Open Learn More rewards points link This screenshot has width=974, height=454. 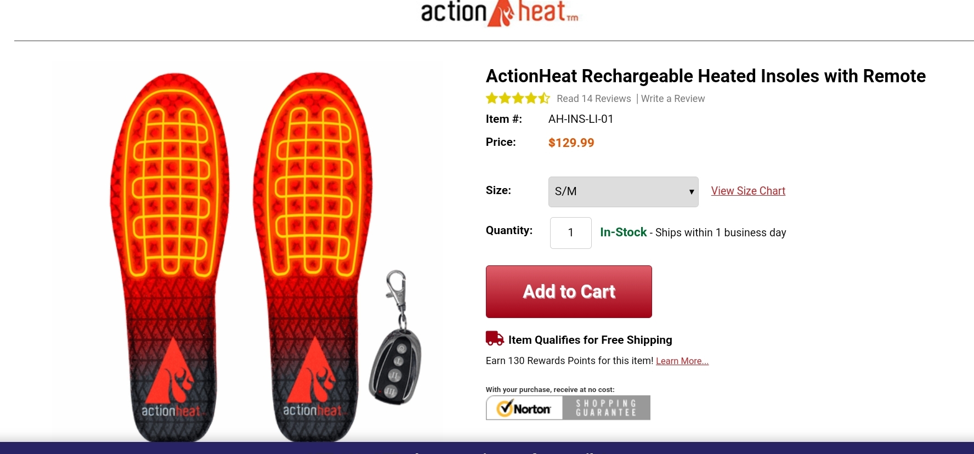682,361
